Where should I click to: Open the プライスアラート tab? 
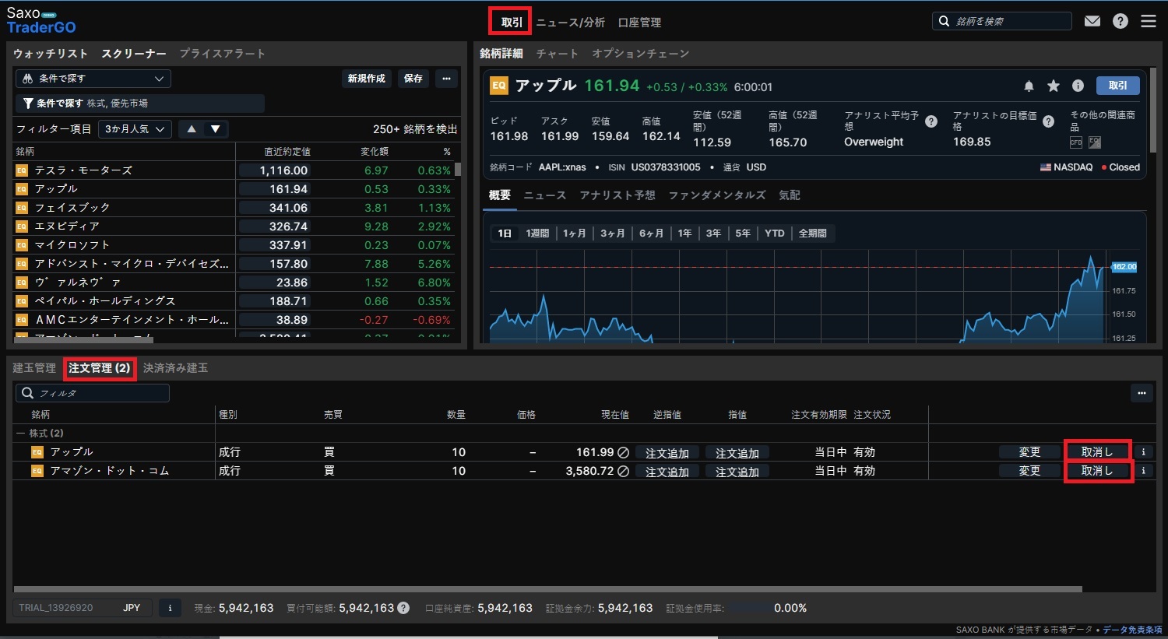[223, 54]
